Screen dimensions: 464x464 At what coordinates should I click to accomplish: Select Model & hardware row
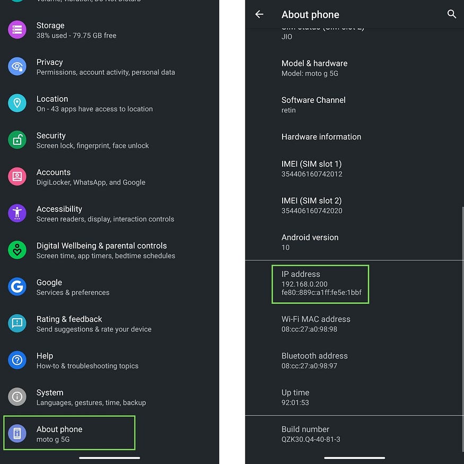click(355, 68)
